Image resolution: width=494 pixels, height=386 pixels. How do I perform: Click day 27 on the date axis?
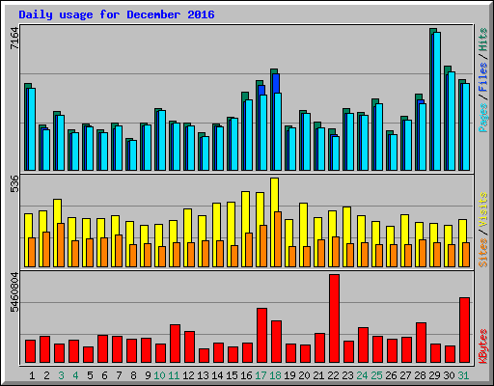click(405, 375)
